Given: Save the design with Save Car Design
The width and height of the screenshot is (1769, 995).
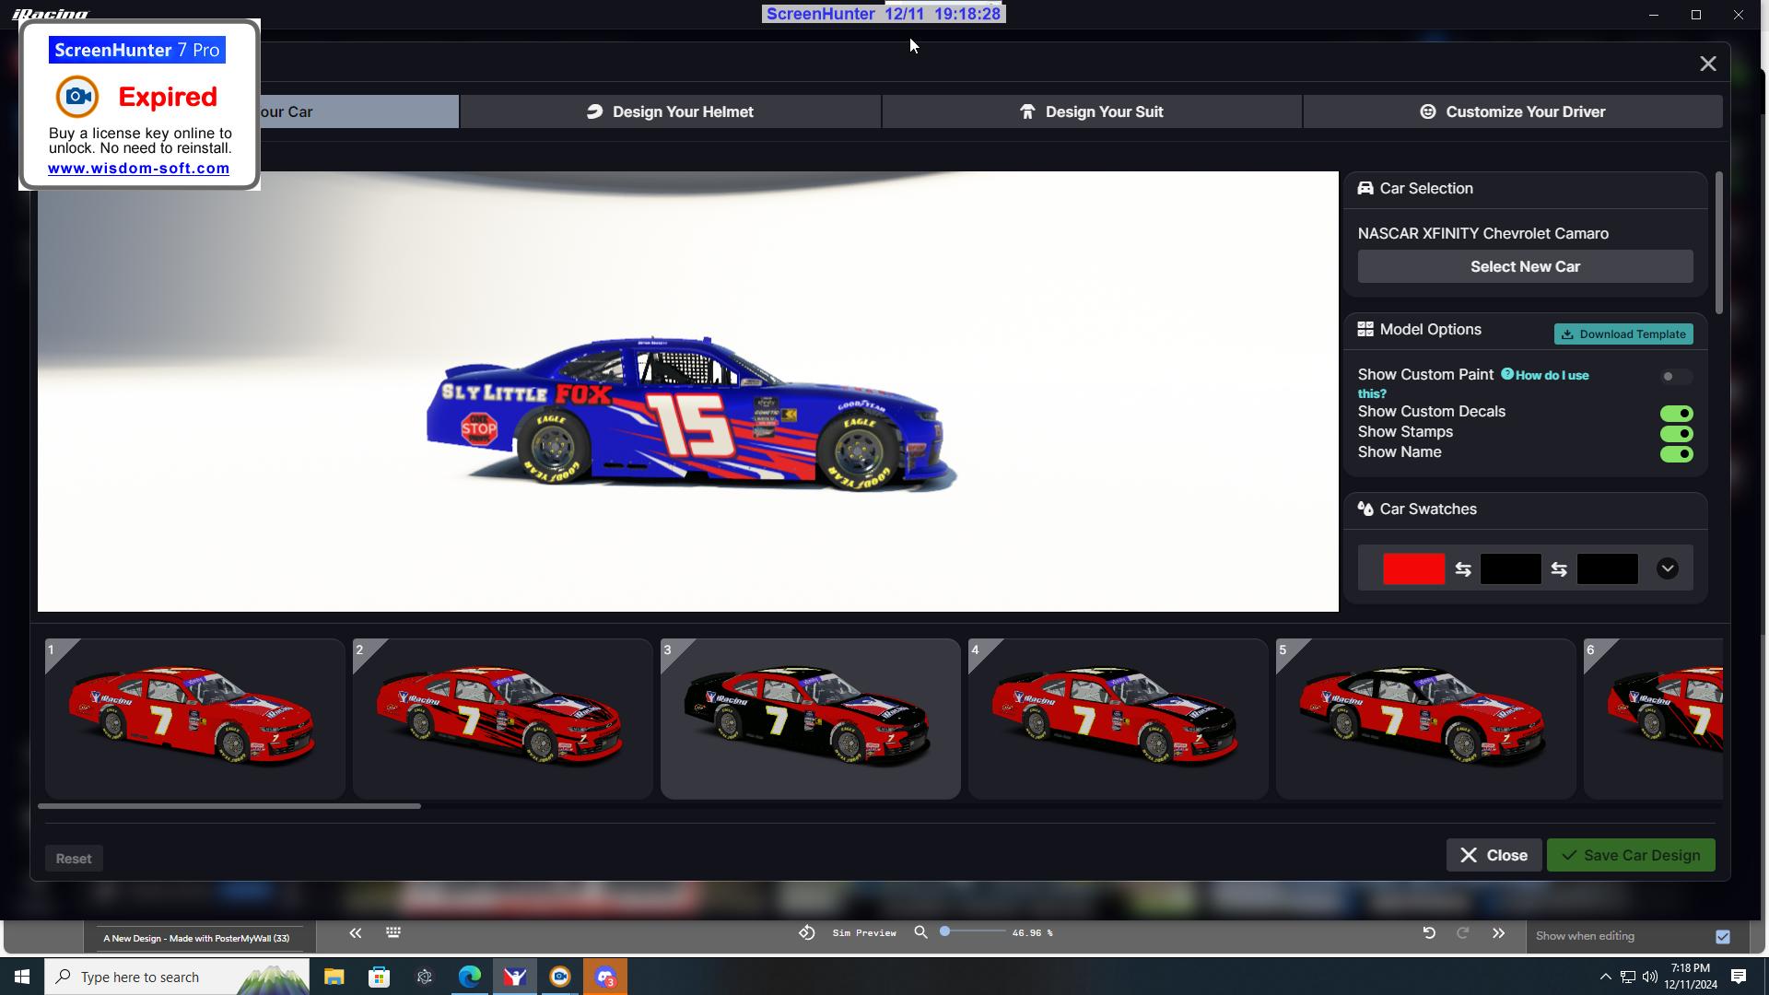Looking at the screenshot, I should 1630,855.
